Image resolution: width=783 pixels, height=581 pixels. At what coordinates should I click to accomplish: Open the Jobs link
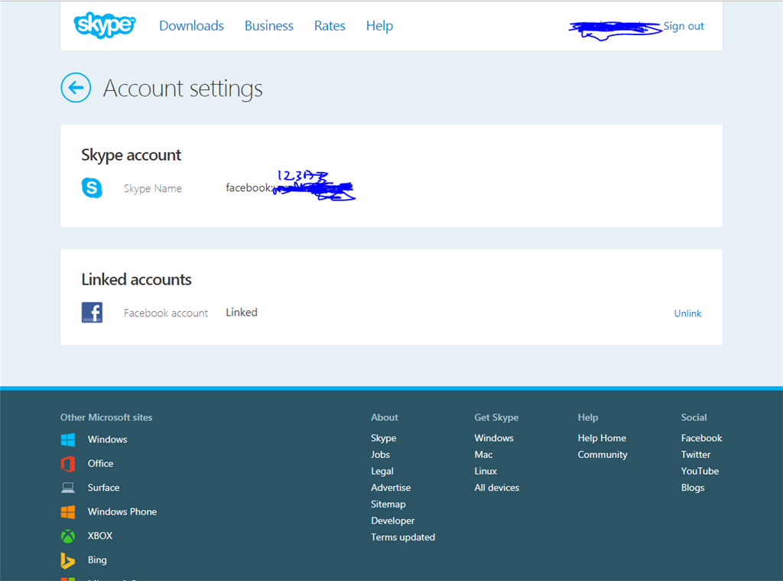click(x=380, y=454)
